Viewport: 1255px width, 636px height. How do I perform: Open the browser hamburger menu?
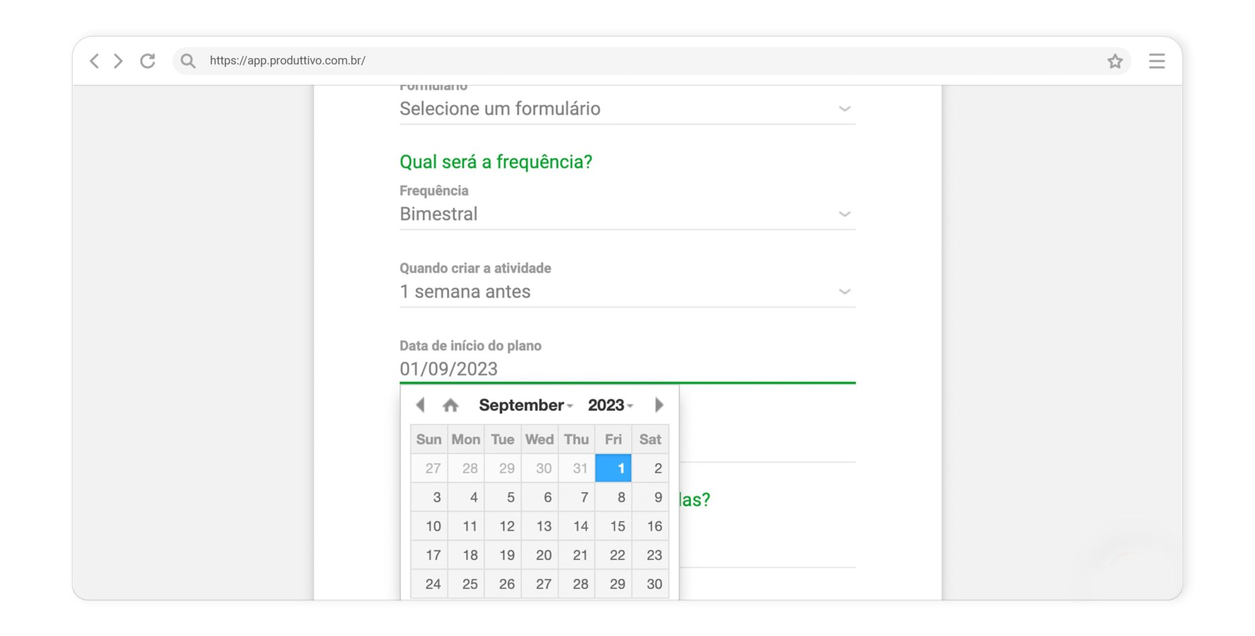1156,61
